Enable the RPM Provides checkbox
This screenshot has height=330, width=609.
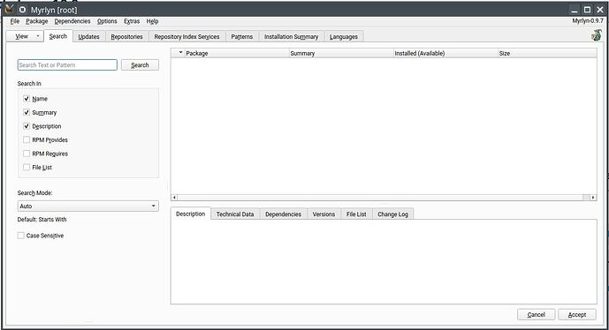click(x=27, y=139)
